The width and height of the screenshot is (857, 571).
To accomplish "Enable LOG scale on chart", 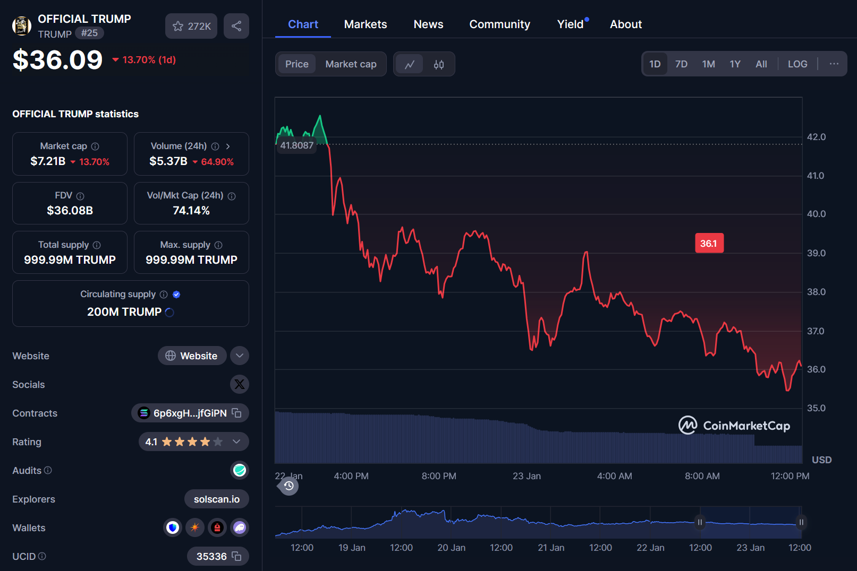I will point(797,64).
